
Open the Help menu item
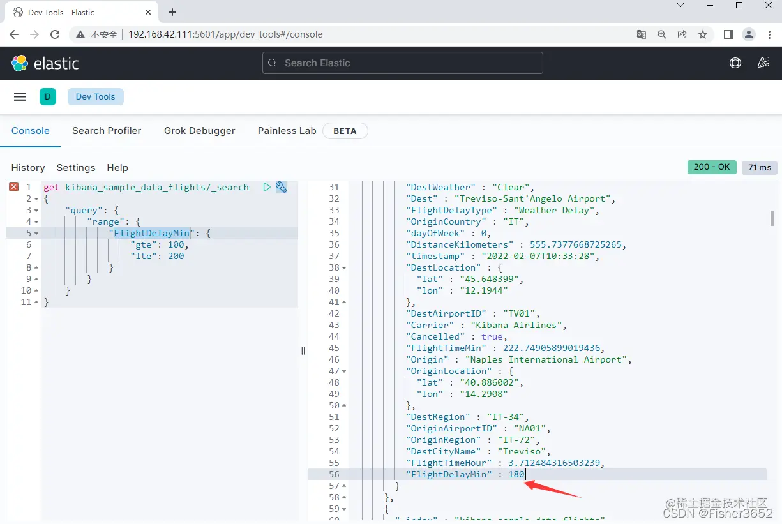pos(117,167)
